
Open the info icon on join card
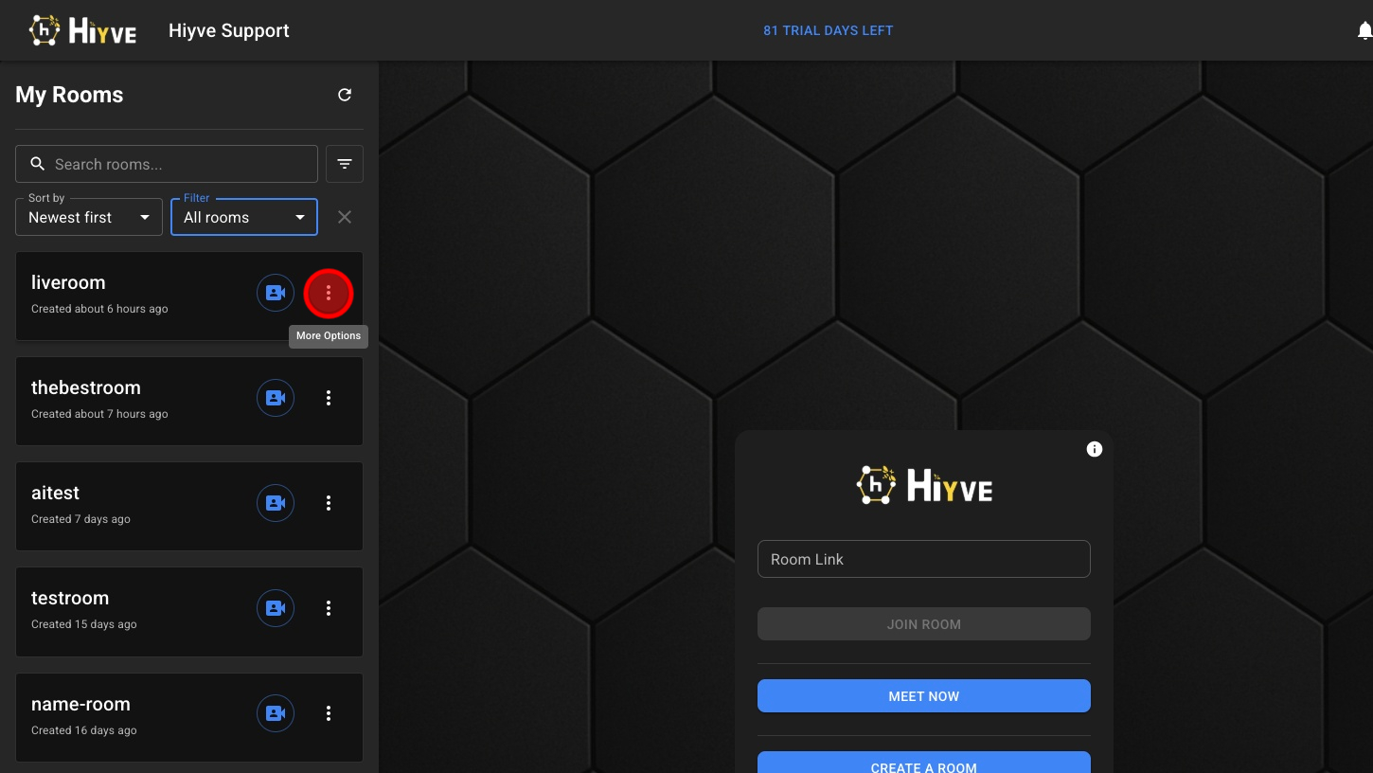coord(1095,449)
